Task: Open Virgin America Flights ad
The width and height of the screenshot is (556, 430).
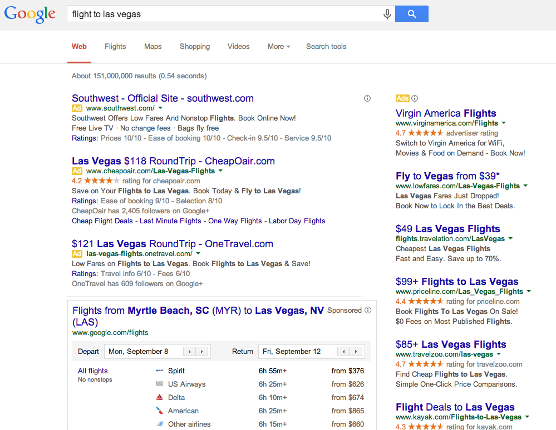Action: pos(446,113)
